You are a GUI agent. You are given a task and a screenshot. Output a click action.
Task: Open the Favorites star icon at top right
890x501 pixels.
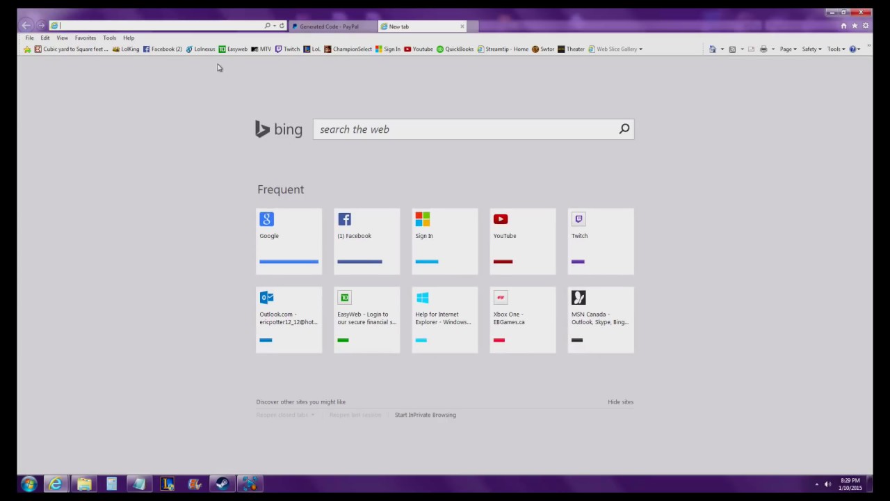point(855,26)
